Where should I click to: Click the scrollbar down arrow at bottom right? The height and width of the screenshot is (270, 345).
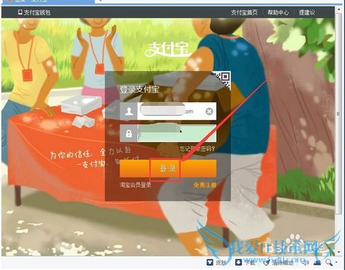pos(339,252)
